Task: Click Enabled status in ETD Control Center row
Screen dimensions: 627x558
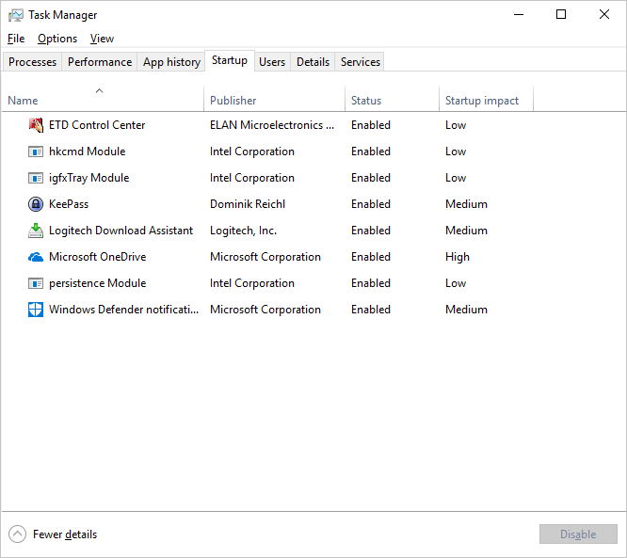Action: [371, 125]
